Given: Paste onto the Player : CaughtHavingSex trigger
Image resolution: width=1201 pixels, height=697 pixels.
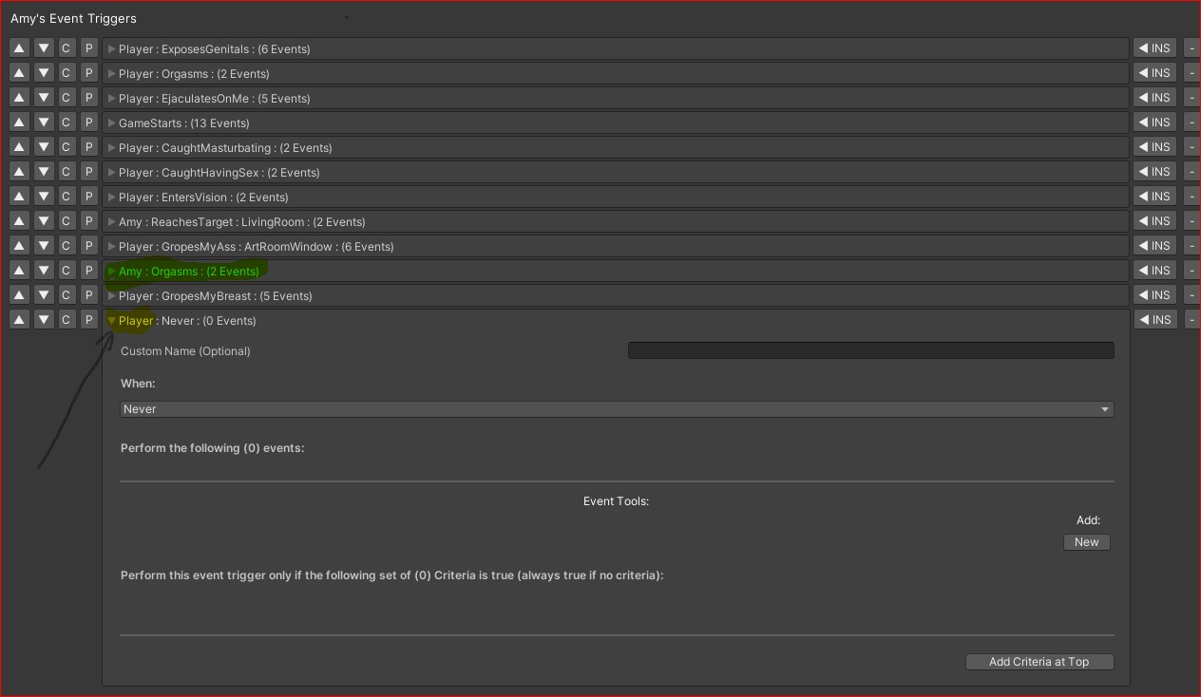Looking at the screenshot, I should click(x=88, y=171).
